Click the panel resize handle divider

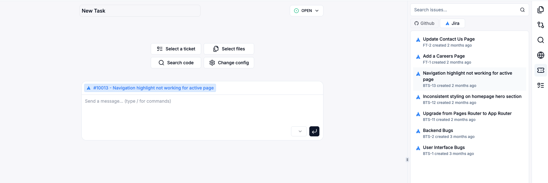[407, 160]
